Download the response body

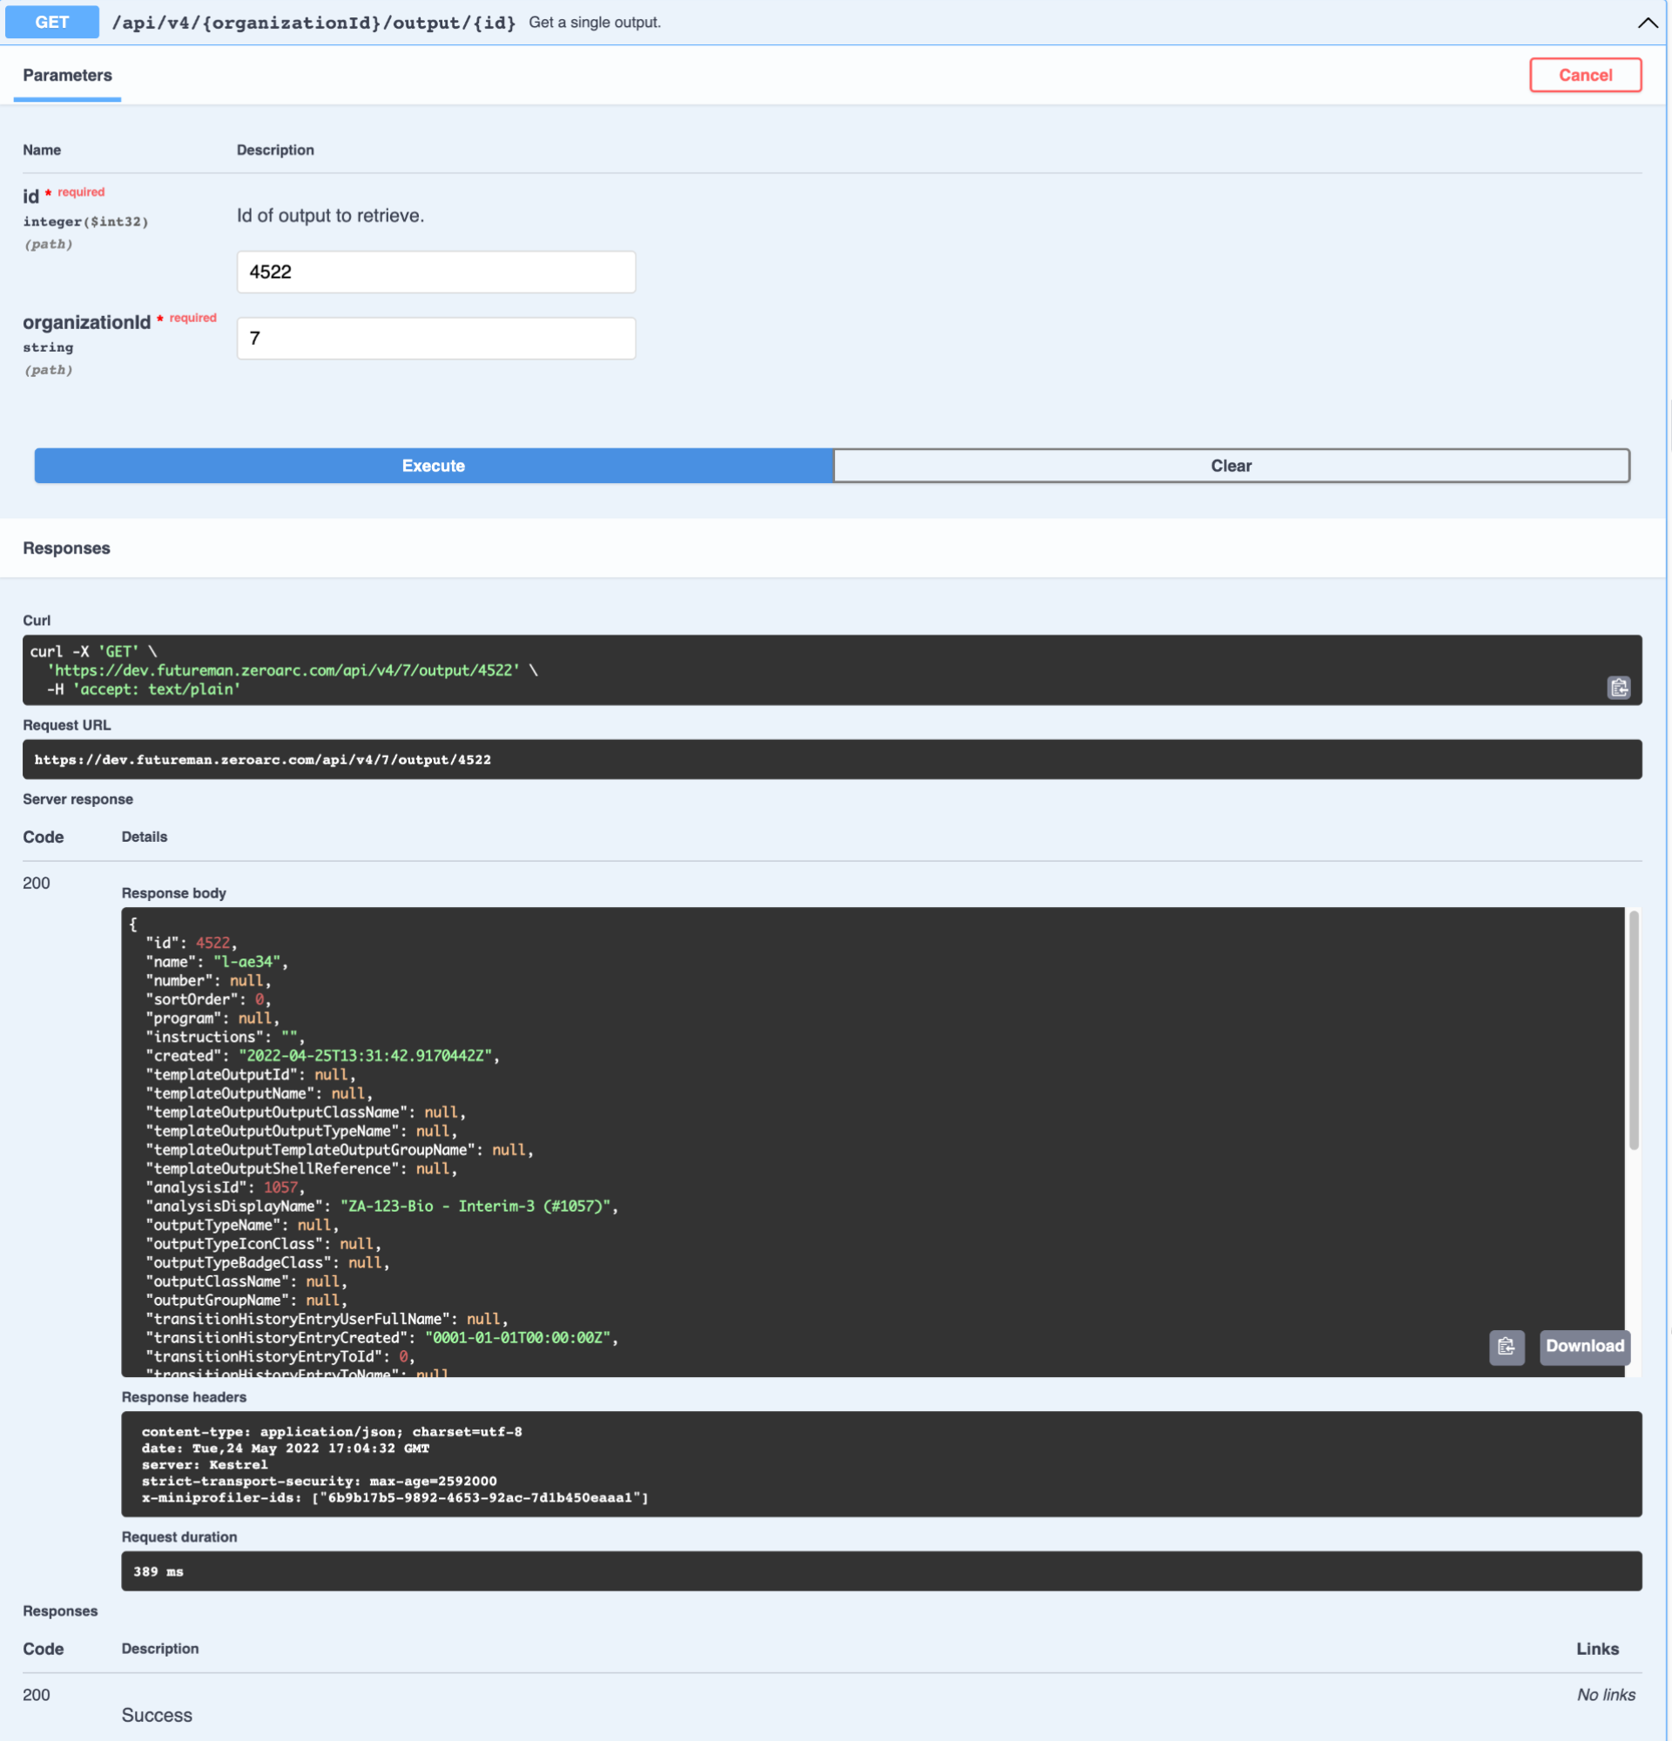coord(1585,1347)
